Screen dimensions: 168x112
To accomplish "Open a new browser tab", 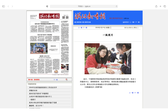I will 160,6.
